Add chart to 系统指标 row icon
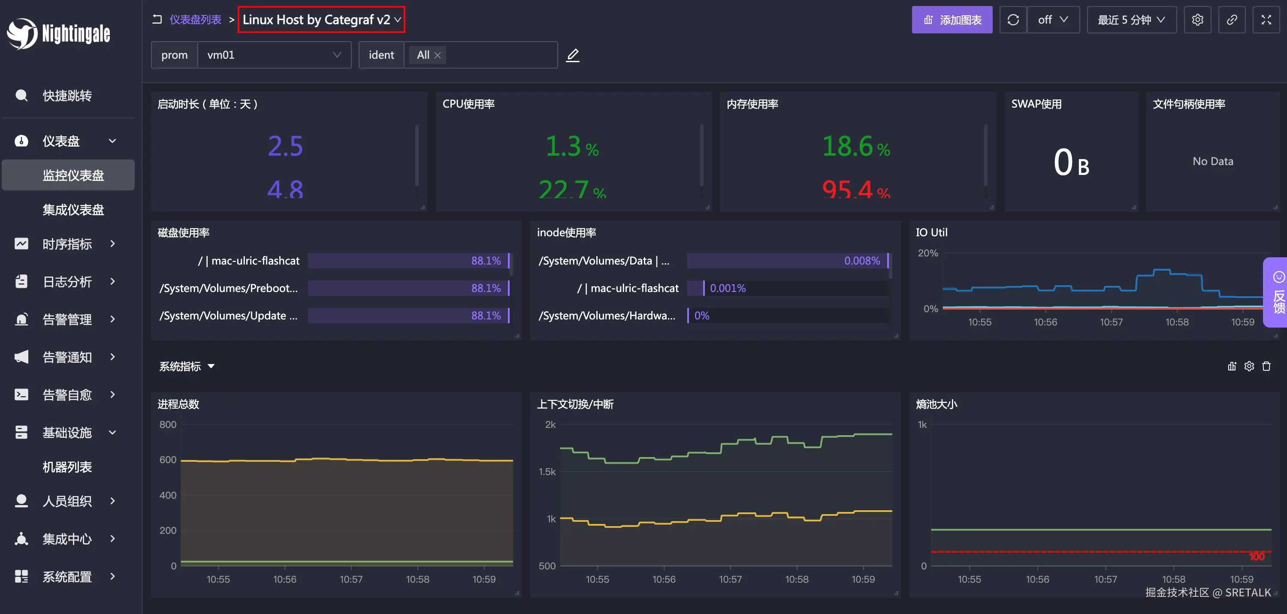 click(x=1232, y=367)
